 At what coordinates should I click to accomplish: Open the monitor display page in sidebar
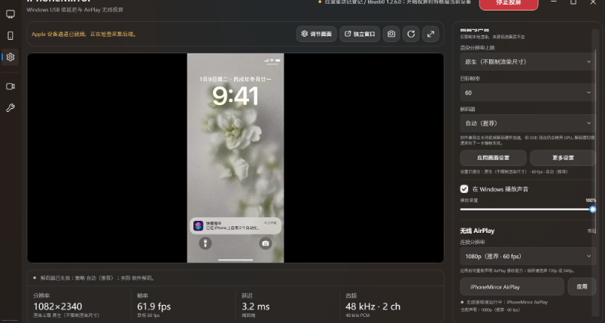11,14
